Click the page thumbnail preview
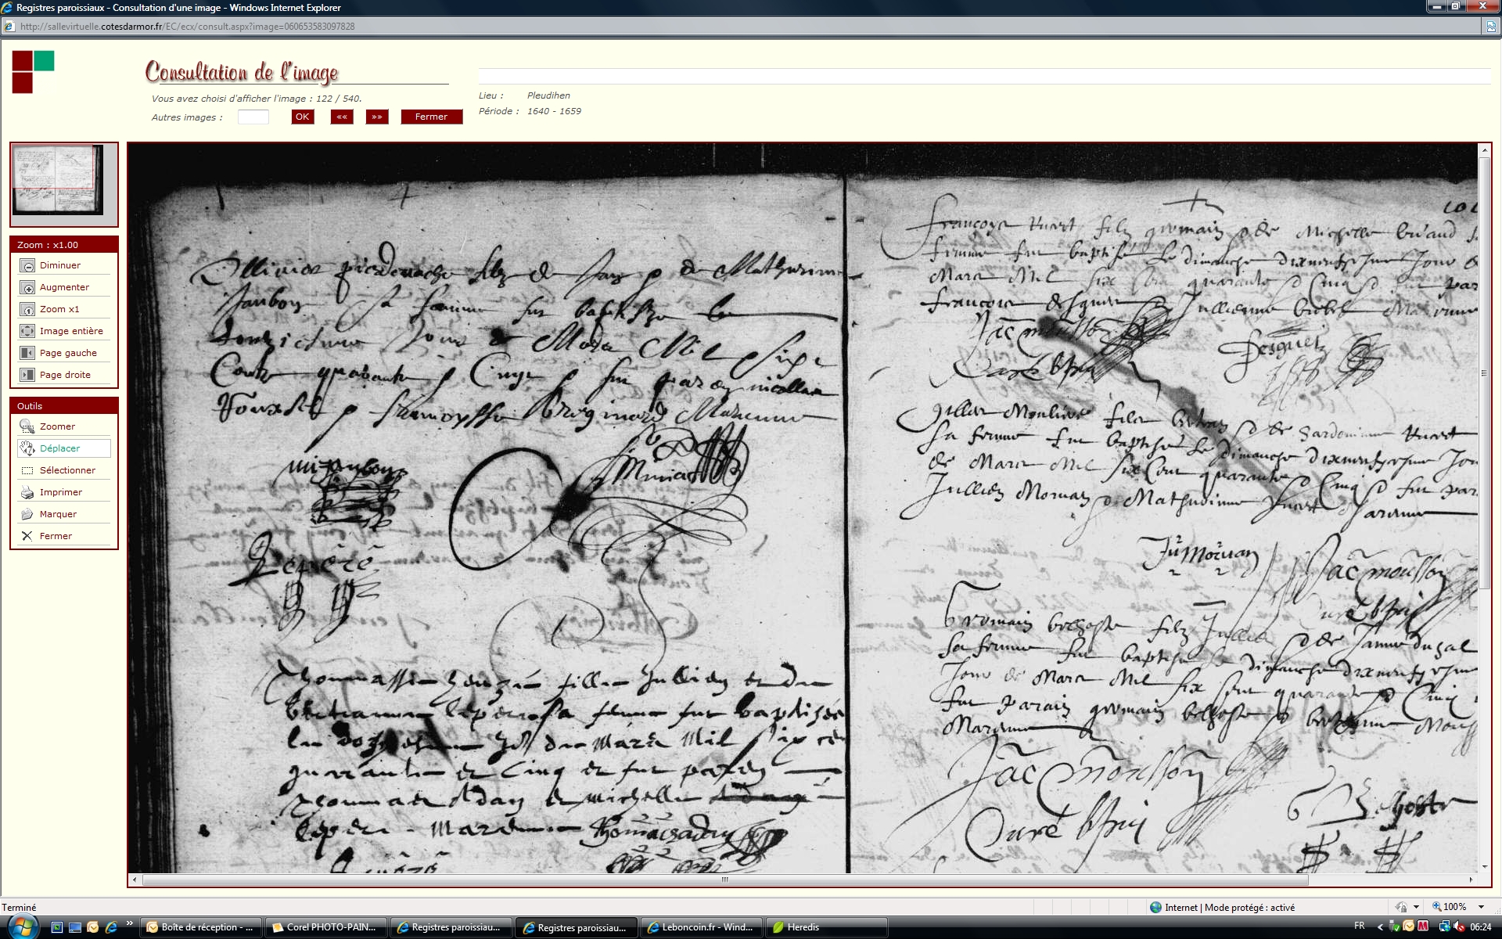Image resolution: width=1502 pixels, height=939 pixels. [59, 180]
